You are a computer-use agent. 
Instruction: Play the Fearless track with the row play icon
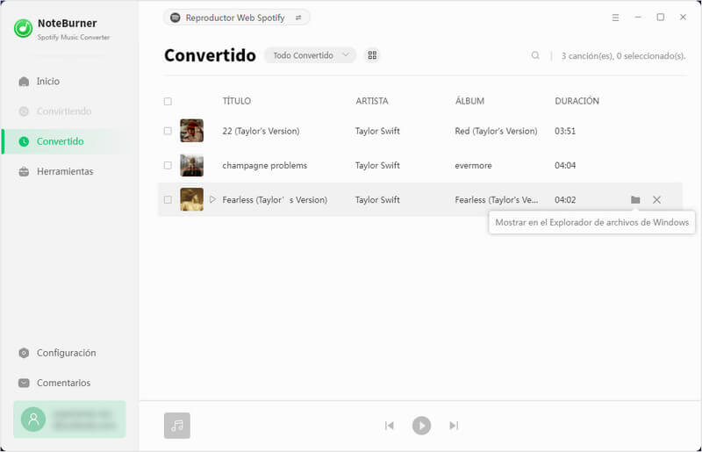point(212,199)
